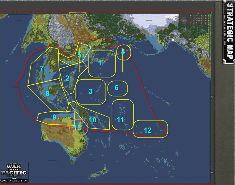
Task: Click New Zealand on the strategic map
Action: [100, 171]
